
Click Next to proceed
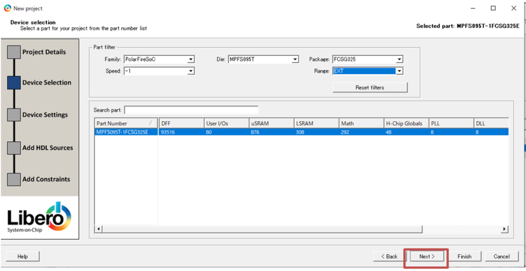pos(426,256)
